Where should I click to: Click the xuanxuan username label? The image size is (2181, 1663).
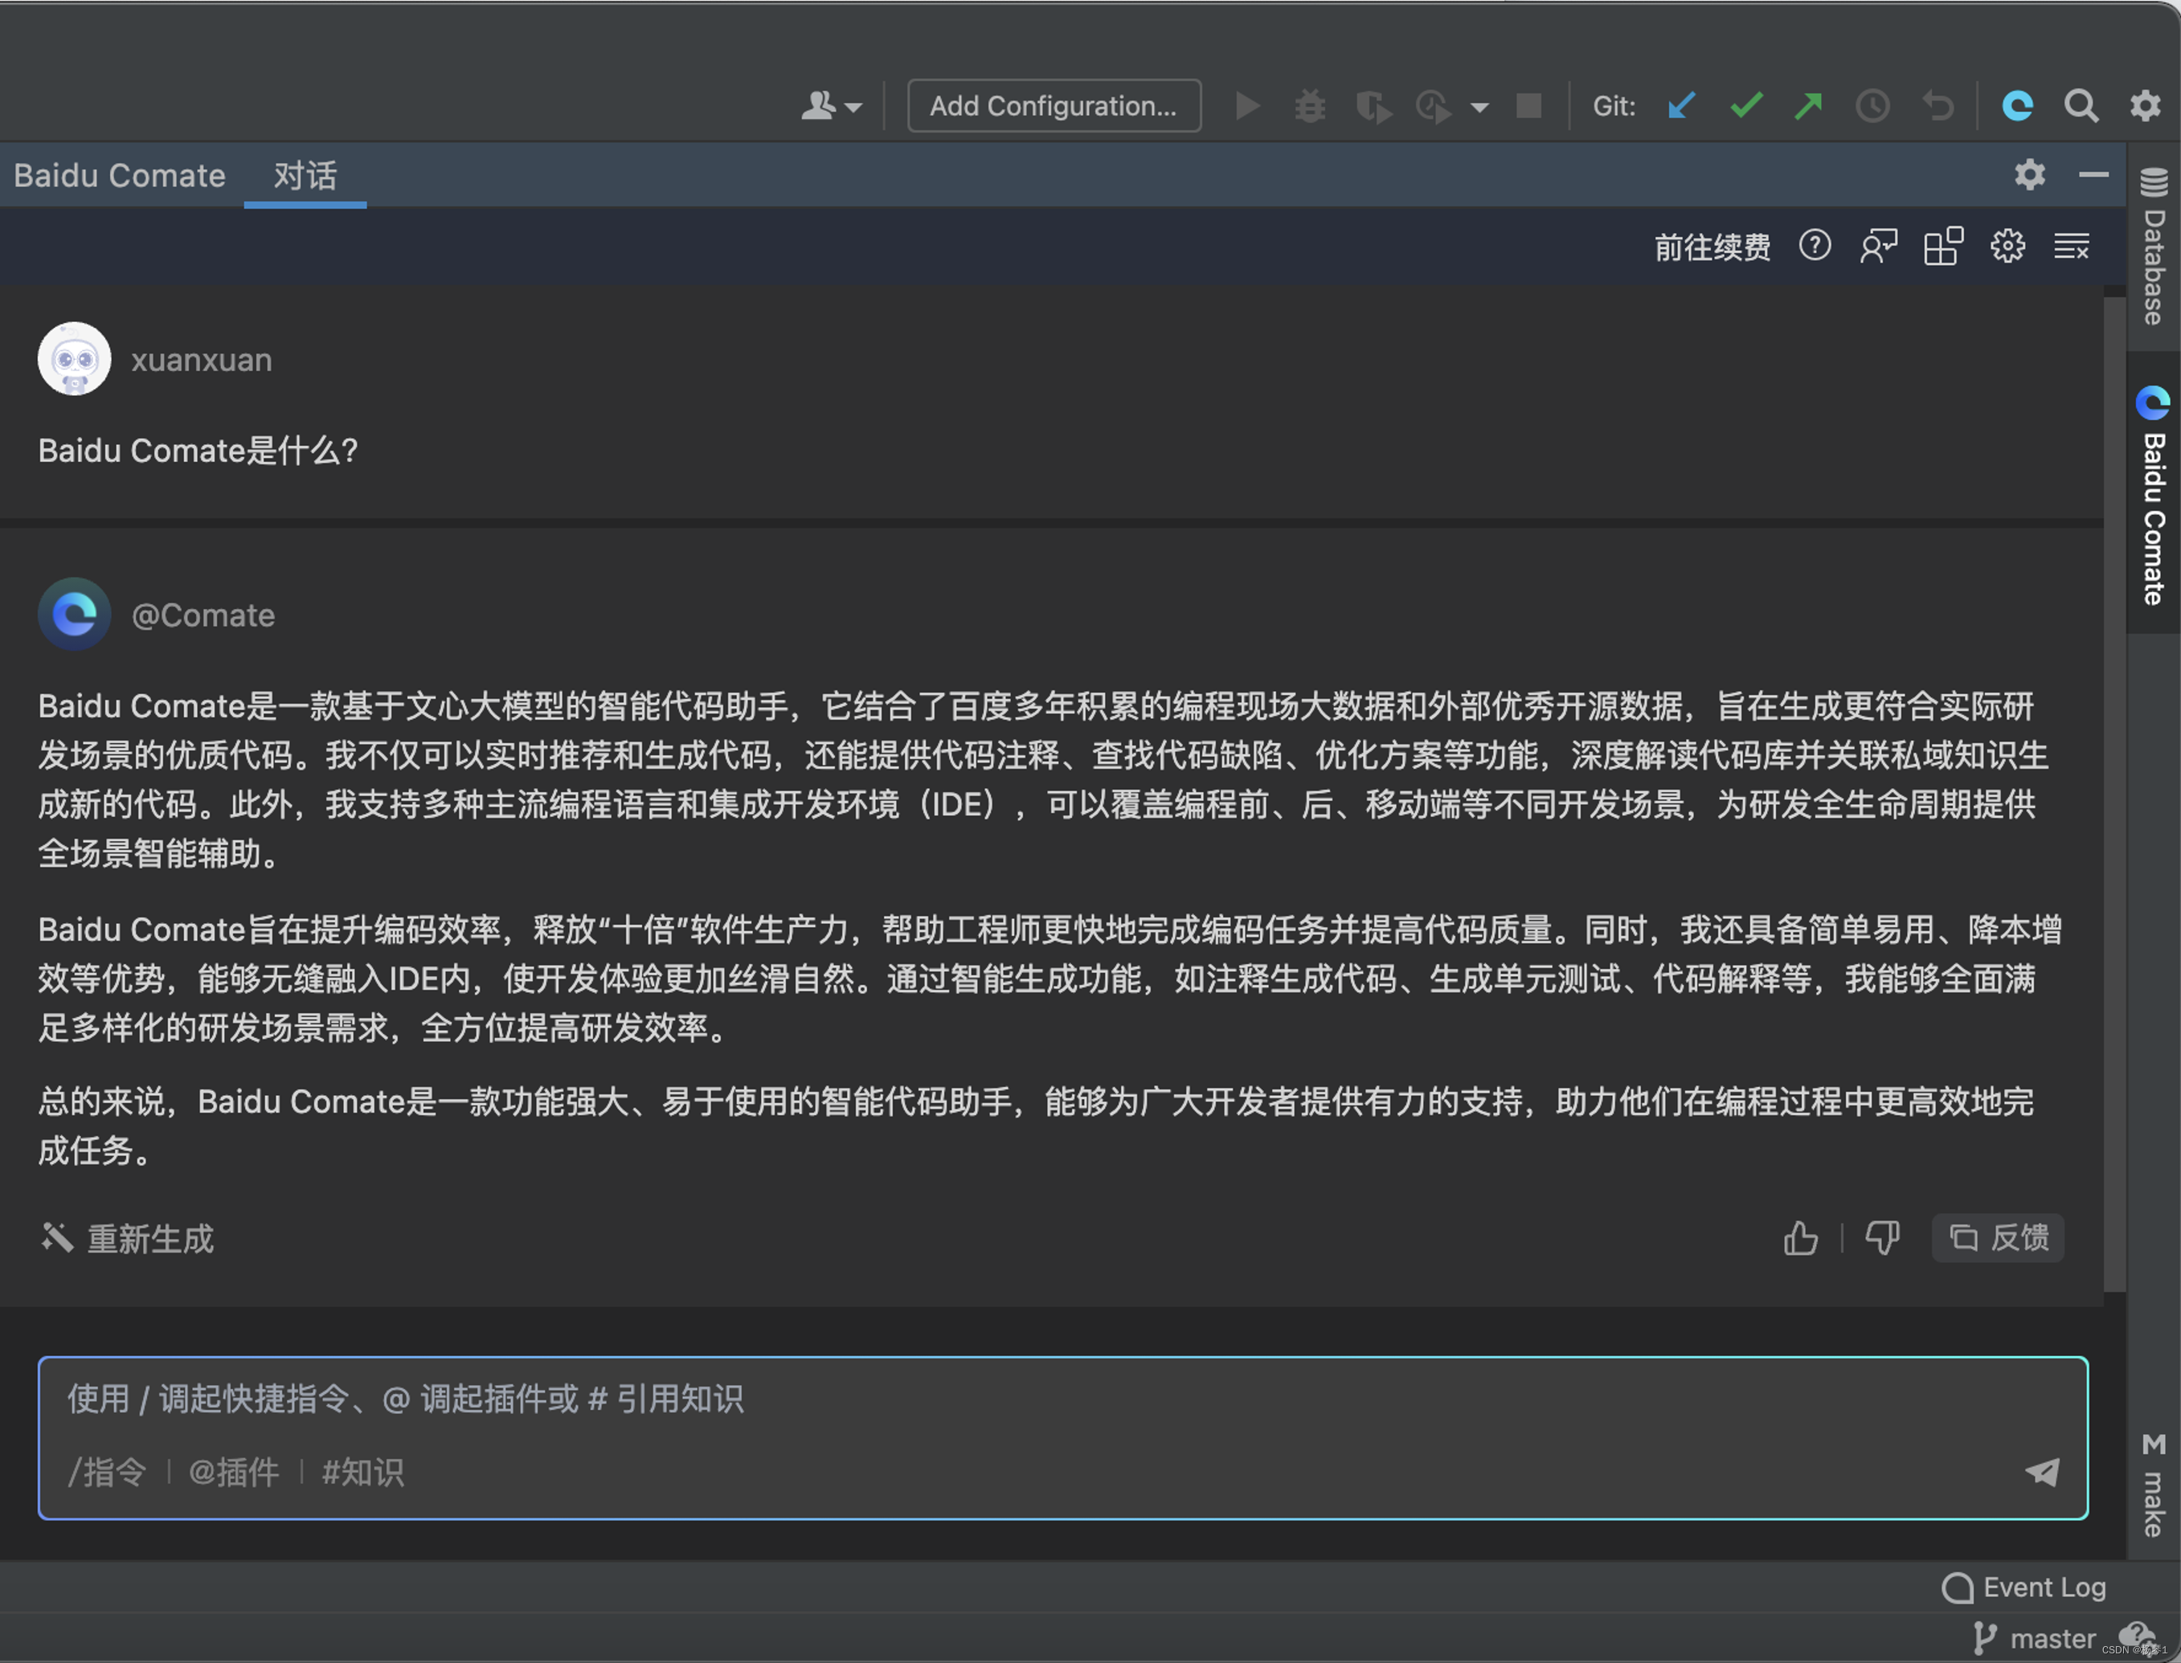(x=201, y=359)
